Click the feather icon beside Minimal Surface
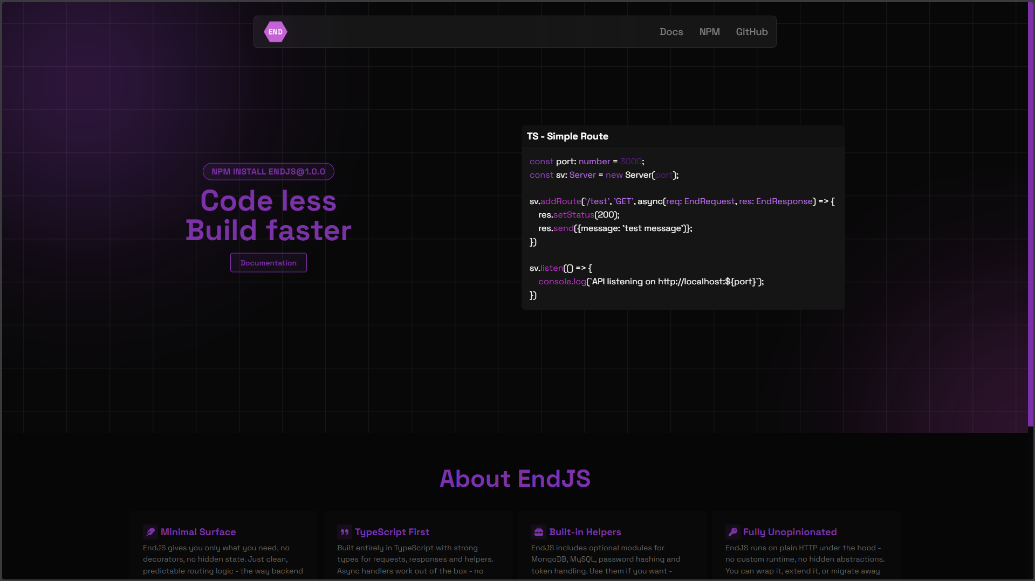Image resolution: width=1035 pixels, height=581 pixels. point(150,532)
